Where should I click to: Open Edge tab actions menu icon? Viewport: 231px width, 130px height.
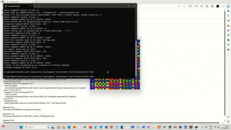coord(3,2)
